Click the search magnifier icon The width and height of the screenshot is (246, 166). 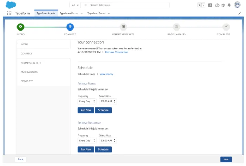(x=86, y=5)
